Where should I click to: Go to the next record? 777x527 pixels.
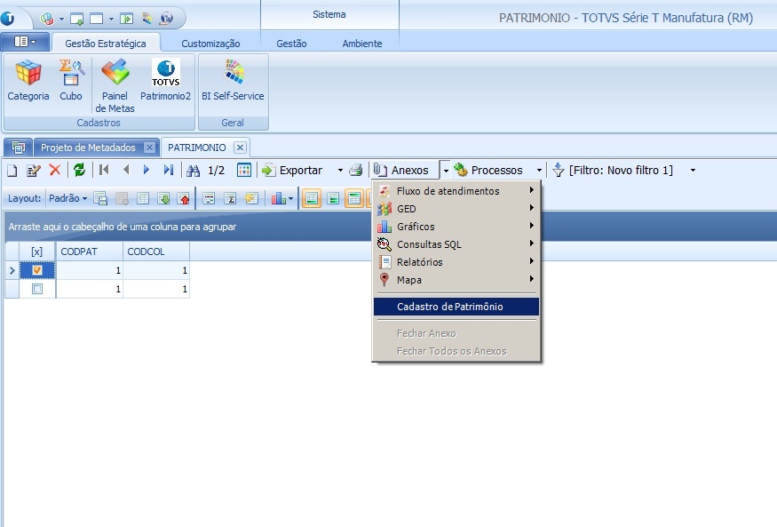(x=147, y=170)
